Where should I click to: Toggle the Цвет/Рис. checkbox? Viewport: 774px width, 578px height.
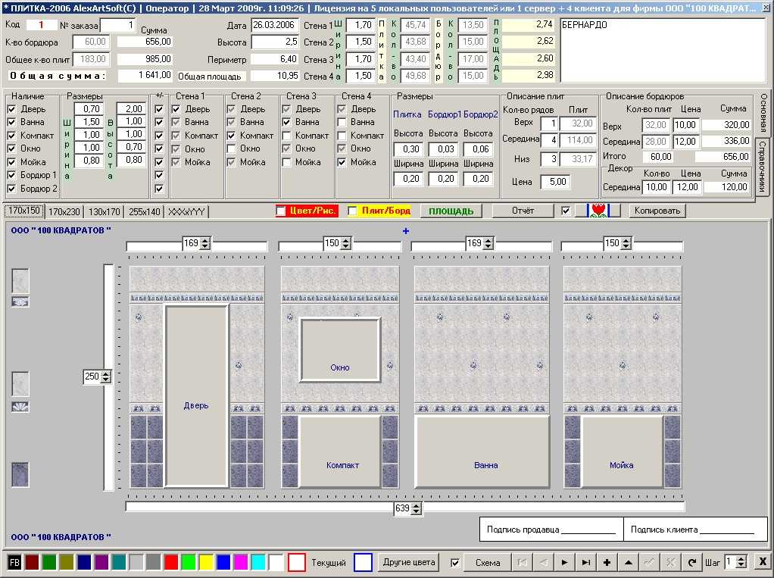click(x=281, y=211)
